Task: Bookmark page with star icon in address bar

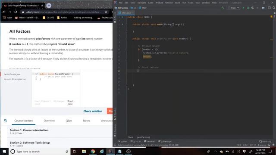Action: click(106, 12)
